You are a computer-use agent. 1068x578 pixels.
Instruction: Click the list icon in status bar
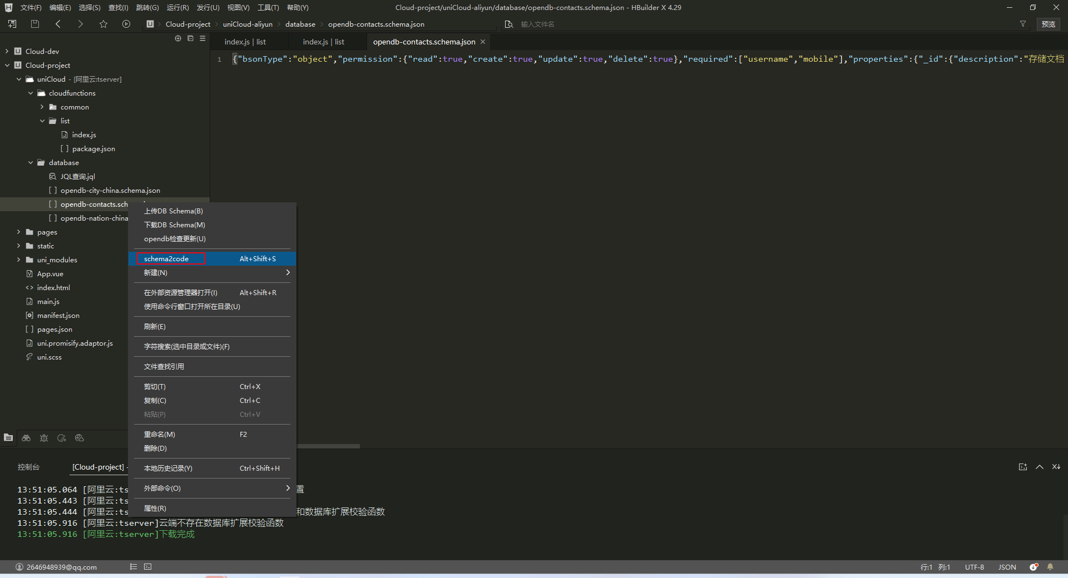[133, 567]
